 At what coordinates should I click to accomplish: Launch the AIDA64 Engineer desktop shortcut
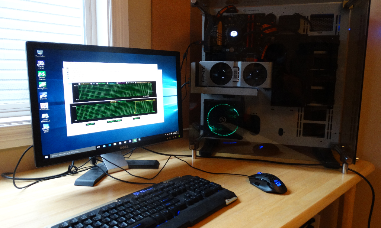42,74
